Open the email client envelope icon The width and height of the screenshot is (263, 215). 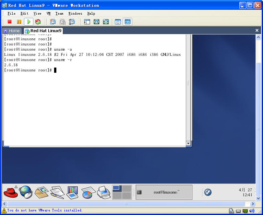[x=41, y=192]
